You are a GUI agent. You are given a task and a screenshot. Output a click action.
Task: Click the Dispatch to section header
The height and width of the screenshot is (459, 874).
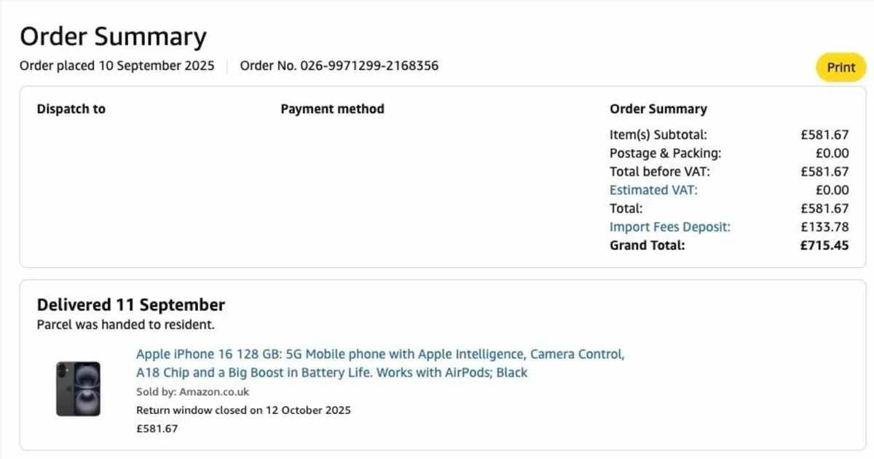tap(71, 109)
